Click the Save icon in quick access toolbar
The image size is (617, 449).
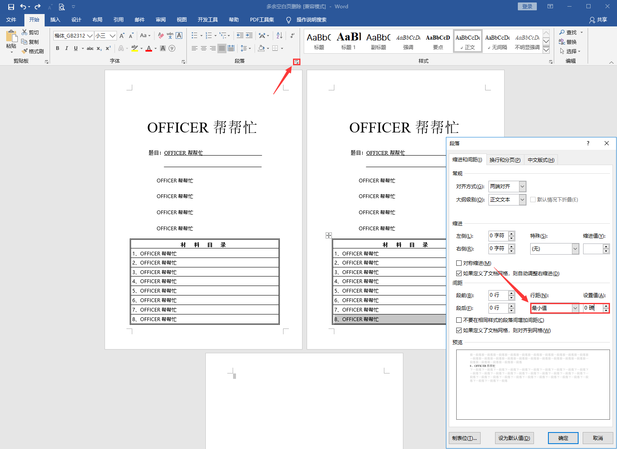click(11, 7)
